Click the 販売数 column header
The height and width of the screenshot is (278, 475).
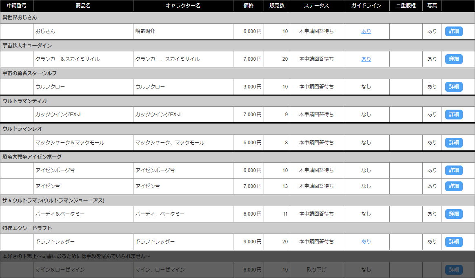tap(277, 6)
